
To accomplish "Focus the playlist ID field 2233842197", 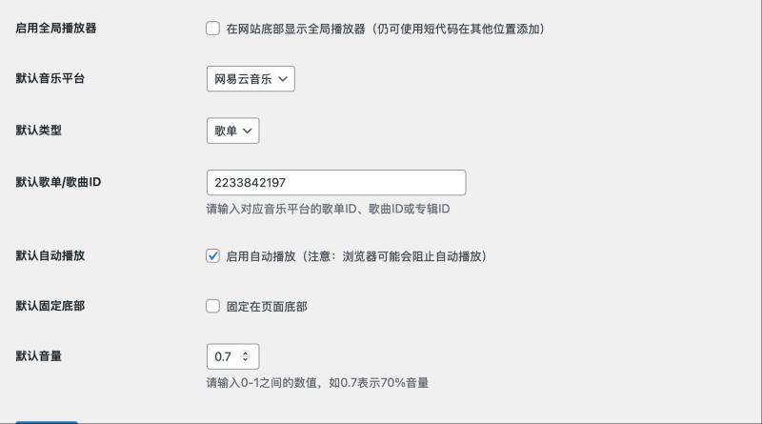I will [335, 182].
